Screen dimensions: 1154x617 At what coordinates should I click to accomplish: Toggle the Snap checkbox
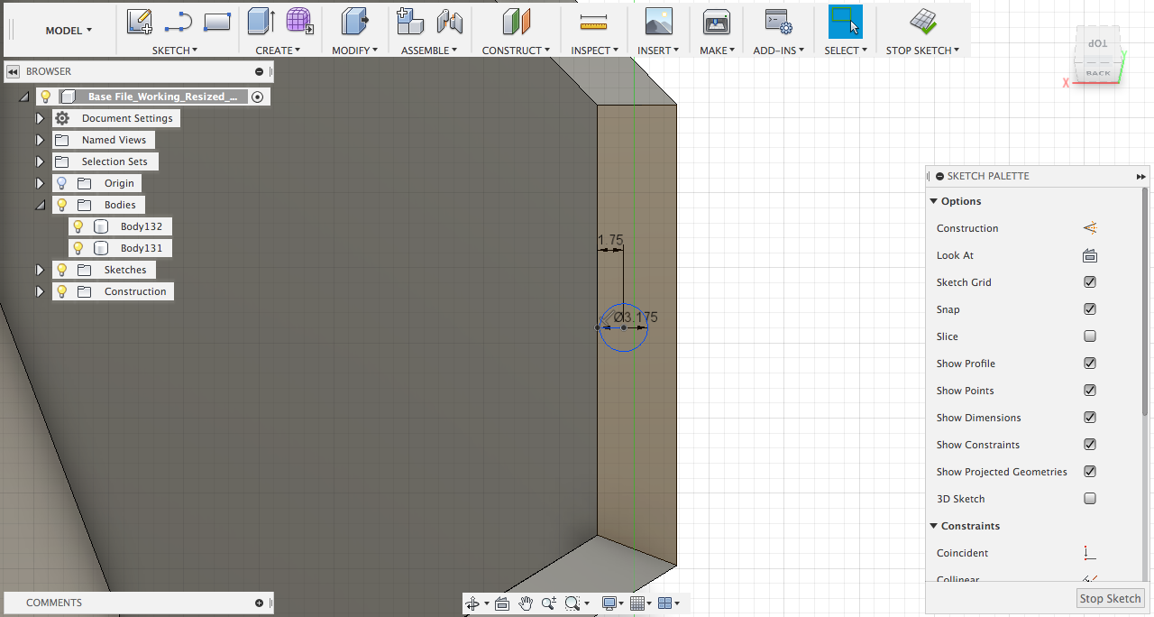coord(1090,309)
